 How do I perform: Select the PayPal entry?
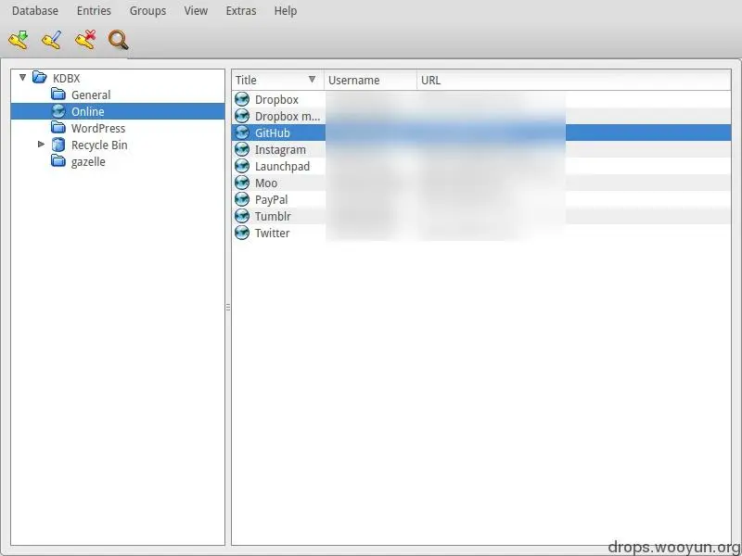pos(481,199)
